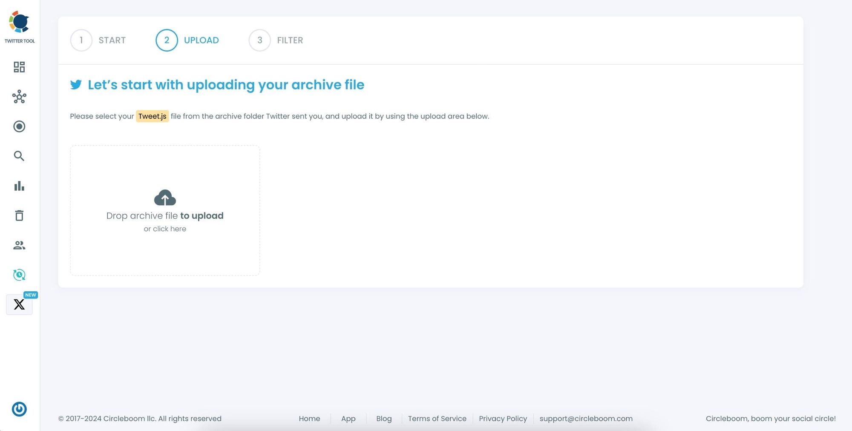Open the friends and followers icon
This screenshot has height=431, width=852.
19,245
